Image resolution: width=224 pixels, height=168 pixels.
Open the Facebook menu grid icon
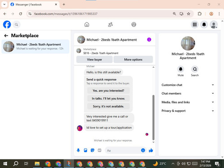point(194,25)
